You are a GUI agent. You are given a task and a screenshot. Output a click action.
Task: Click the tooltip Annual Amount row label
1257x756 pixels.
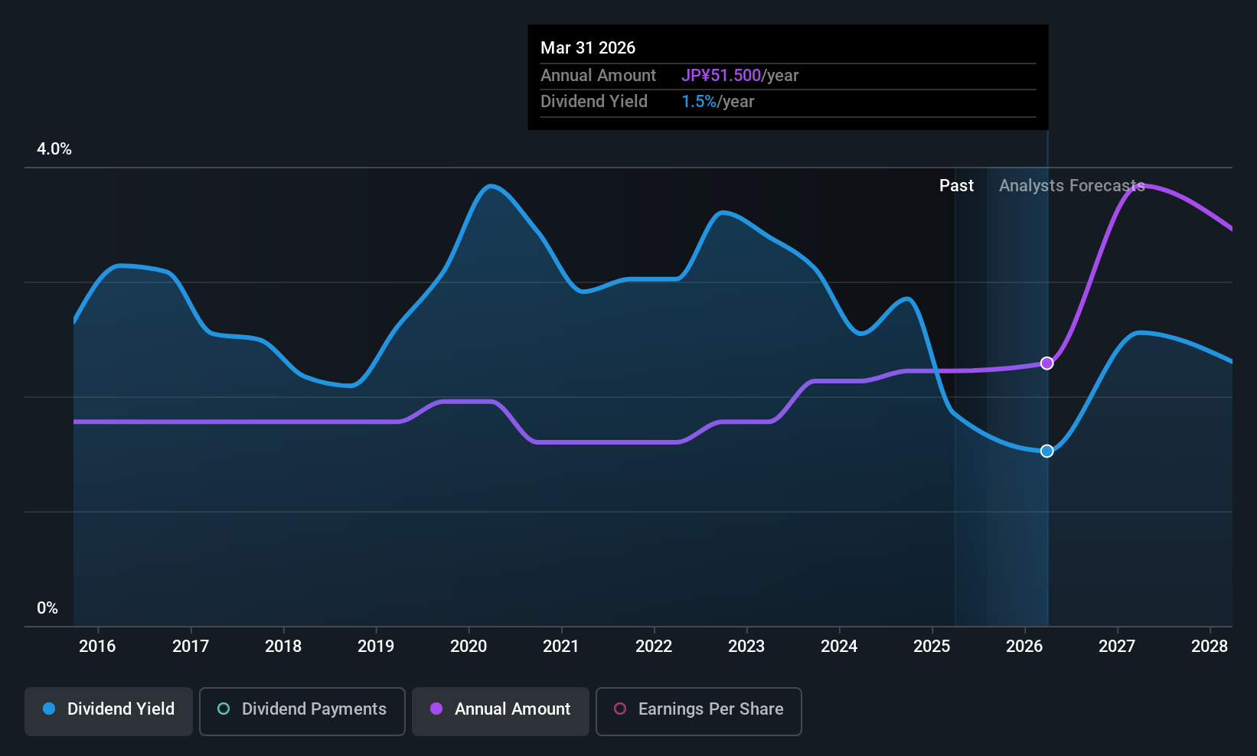pos(598,76)
